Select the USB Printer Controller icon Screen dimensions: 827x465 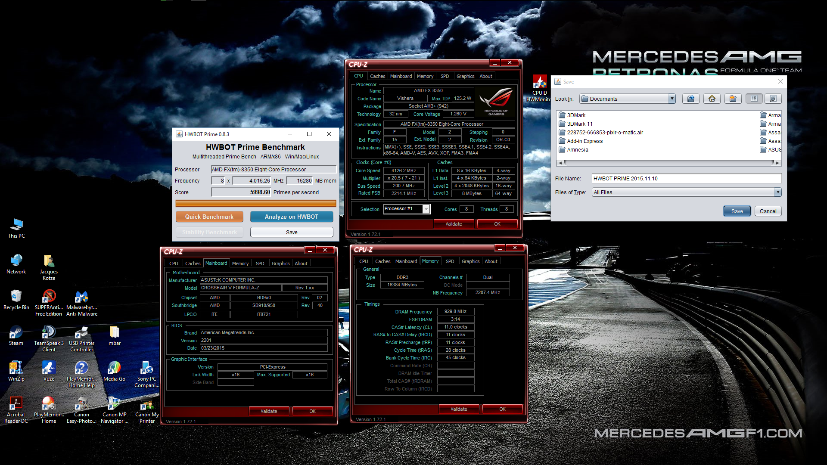(82, 338)
